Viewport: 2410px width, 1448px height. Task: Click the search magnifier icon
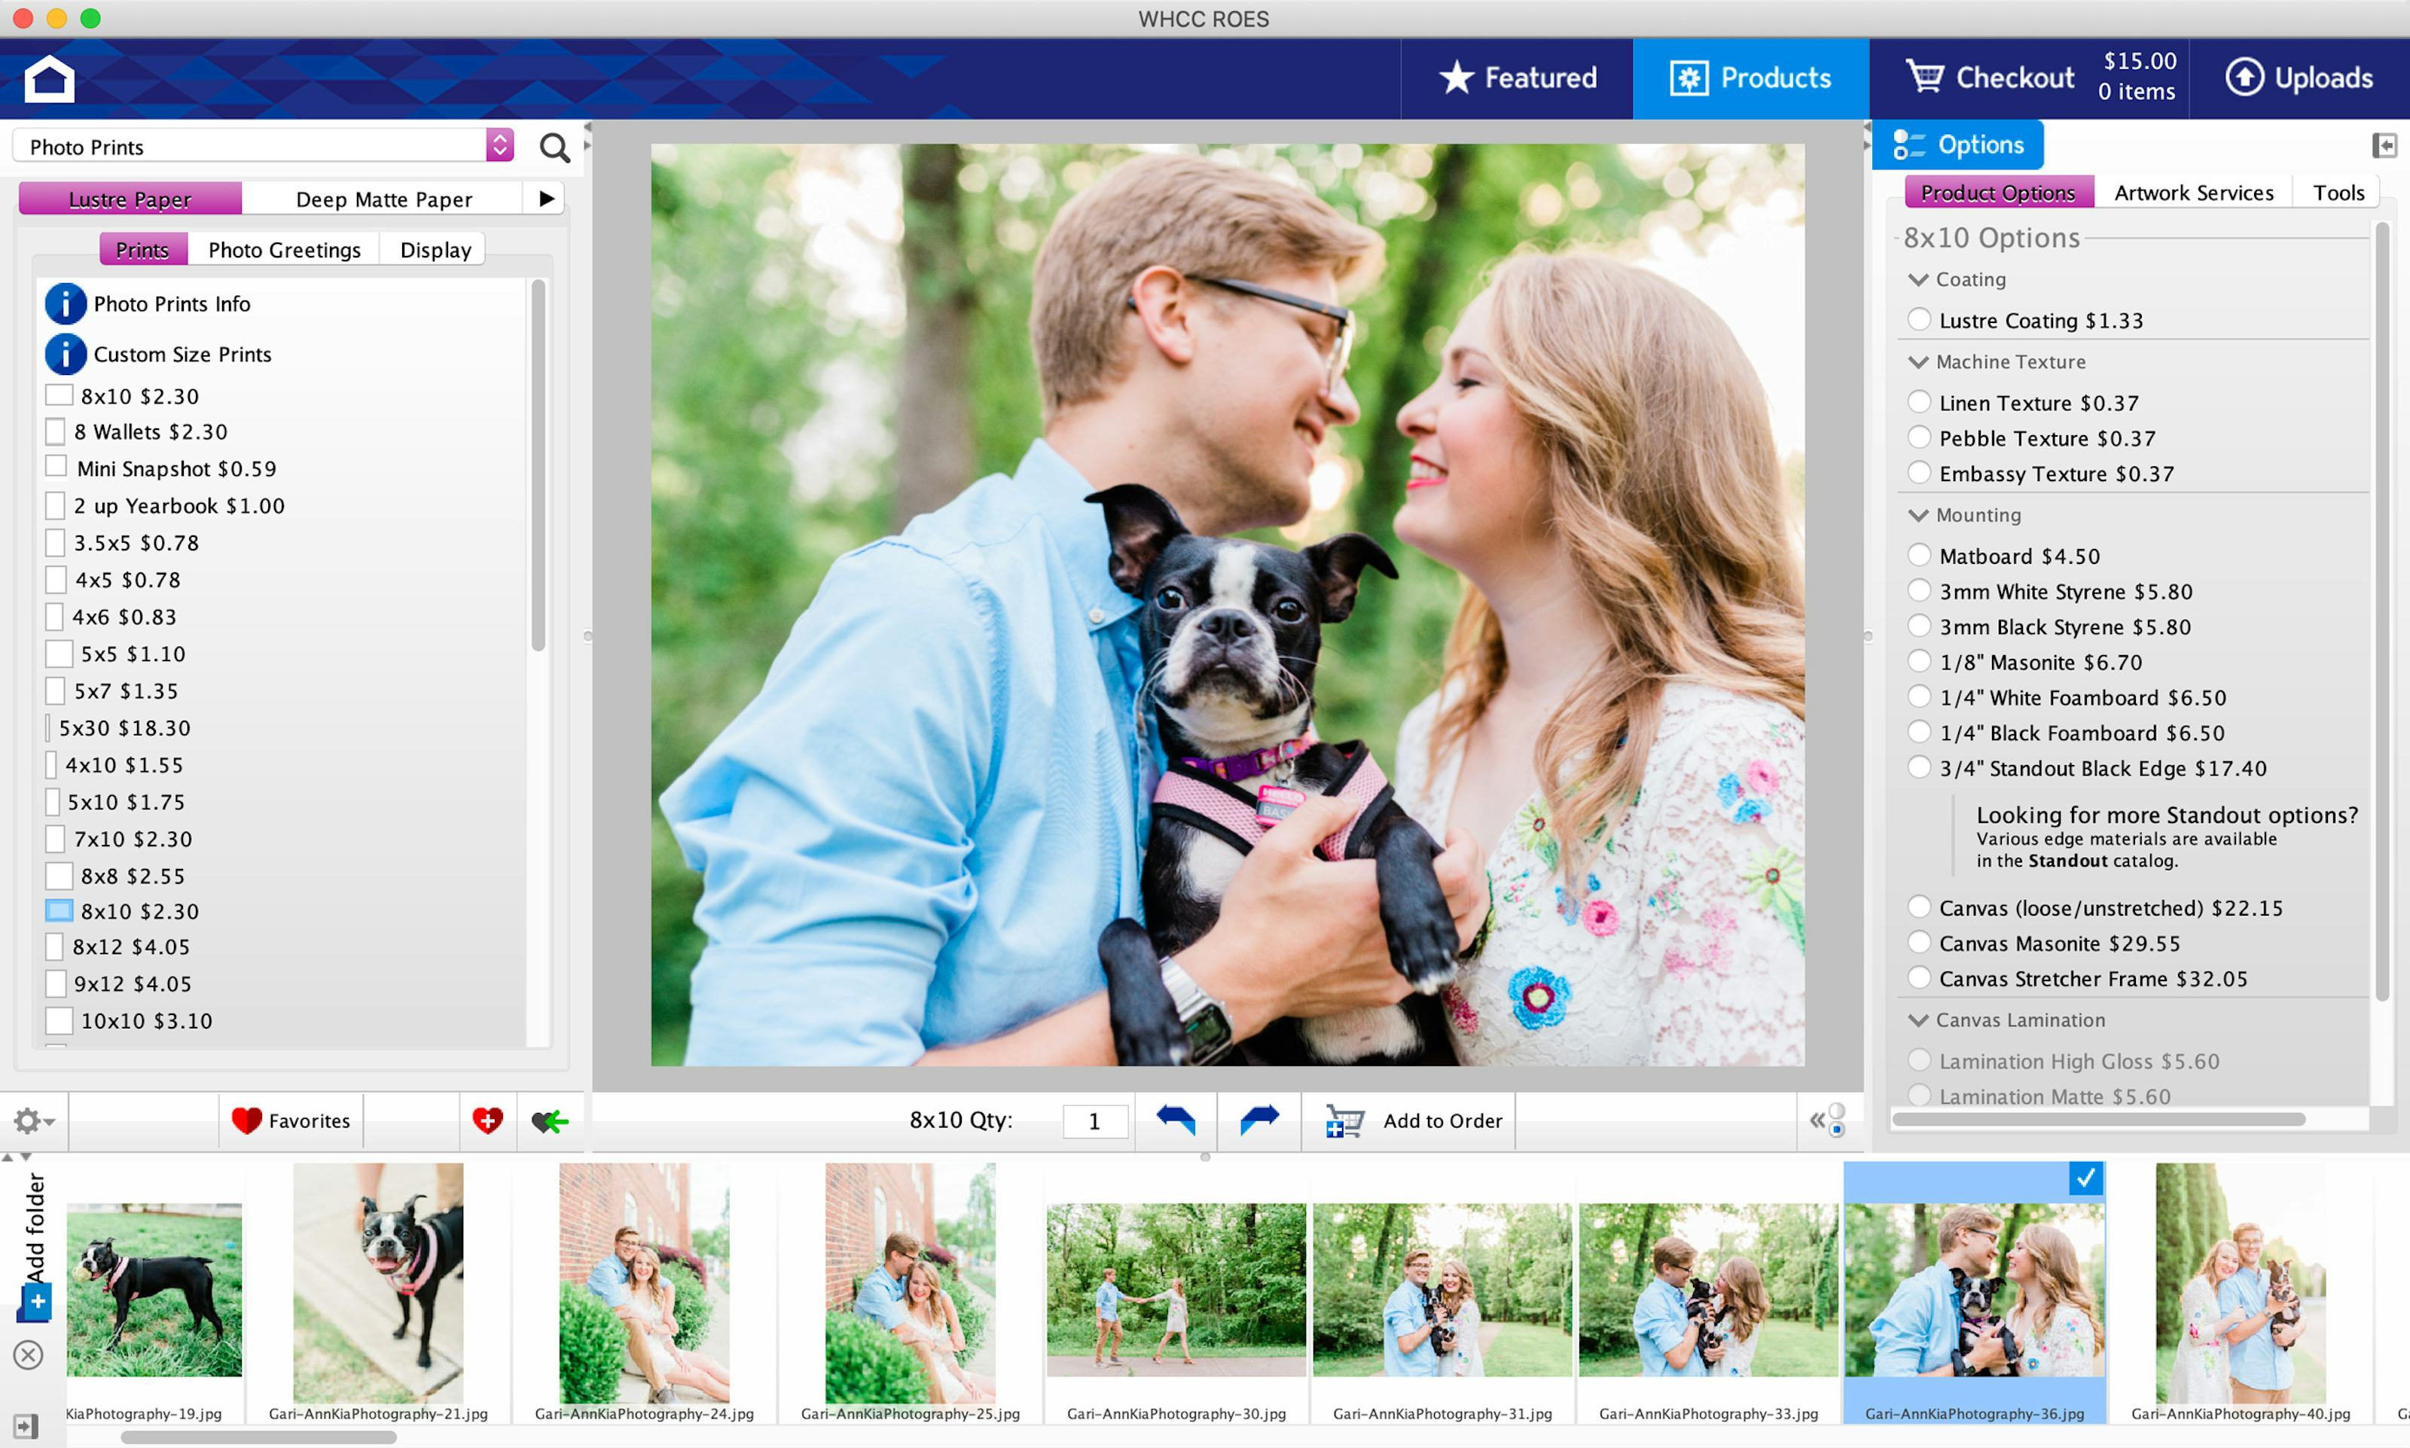tap(554, 148)
